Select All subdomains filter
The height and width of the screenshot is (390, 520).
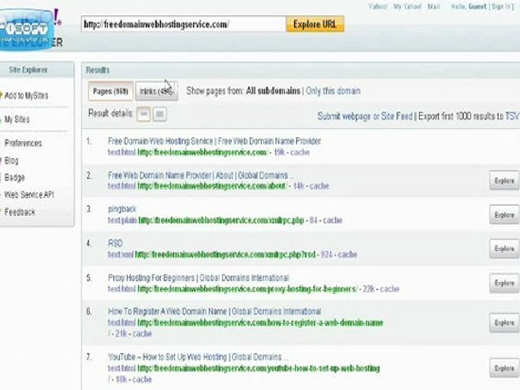click(x=273, y=91)
